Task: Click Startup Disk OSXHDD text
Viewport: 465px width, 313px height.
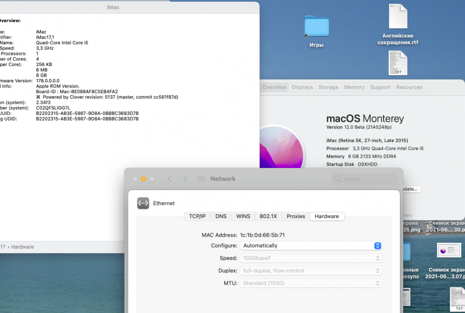Action: 352,164
